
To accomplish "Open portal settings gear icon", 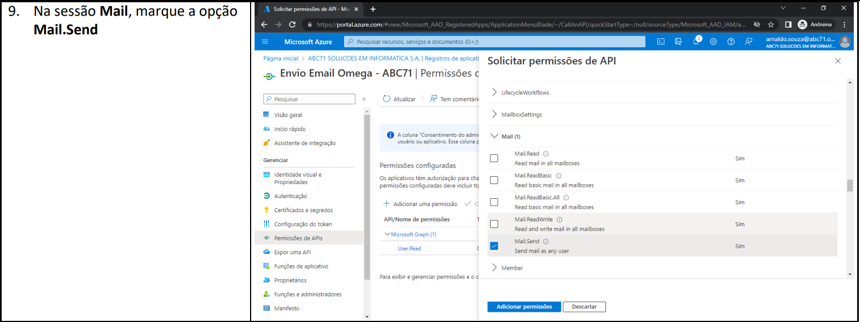I will pyautogui.click(x=713, y=42).
